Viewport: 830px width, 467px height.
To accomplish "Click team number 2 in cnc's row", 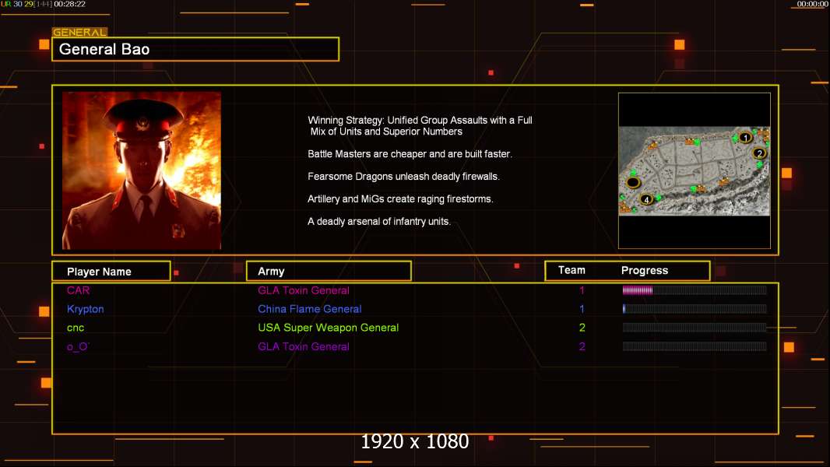I will pos(582,328).
